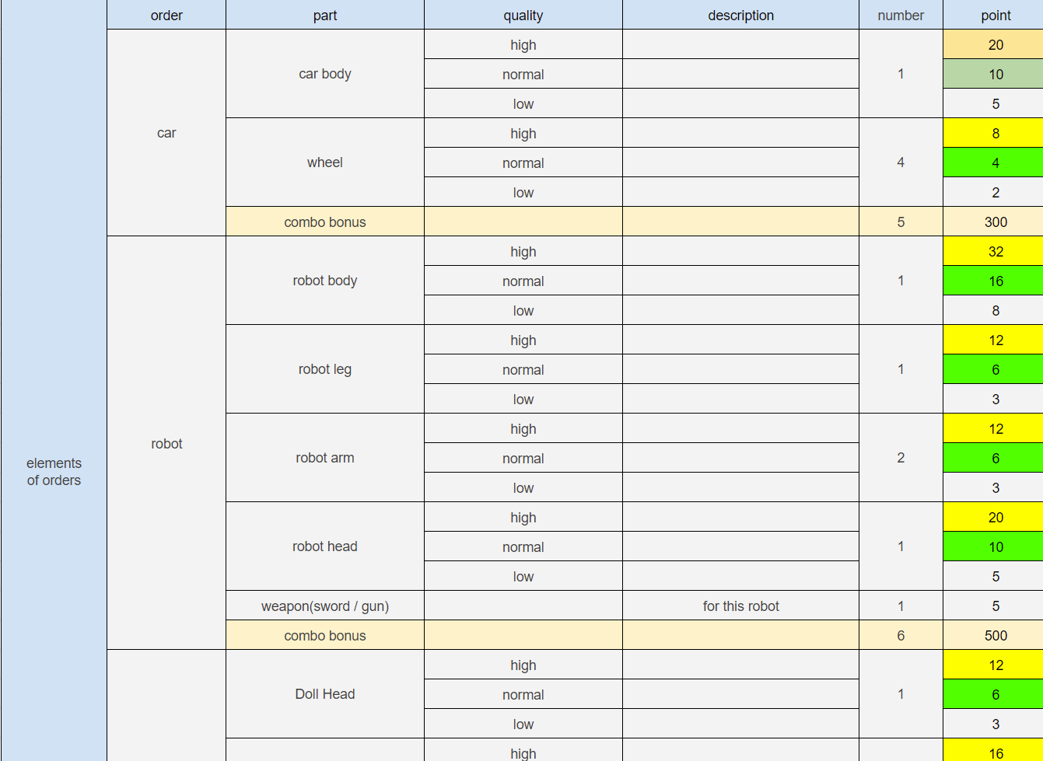Click the "order" column header
This screenshot has height=761, width=1043.
pyautogui.click(x=166, y=16)
